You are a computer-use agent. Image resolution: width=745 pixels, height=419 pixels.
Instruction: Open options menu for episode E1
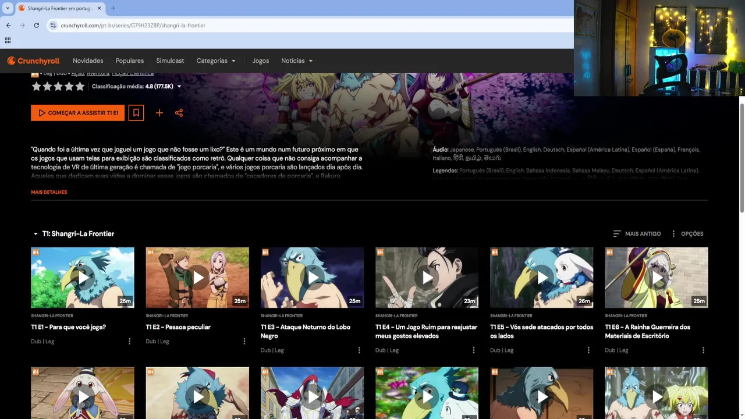coord(129,342)
